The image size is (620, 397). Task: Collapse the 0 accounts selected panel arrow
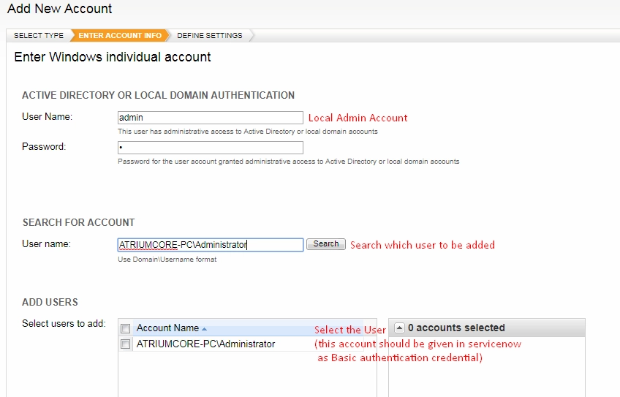pyautogui.click(x=399, y=328)
